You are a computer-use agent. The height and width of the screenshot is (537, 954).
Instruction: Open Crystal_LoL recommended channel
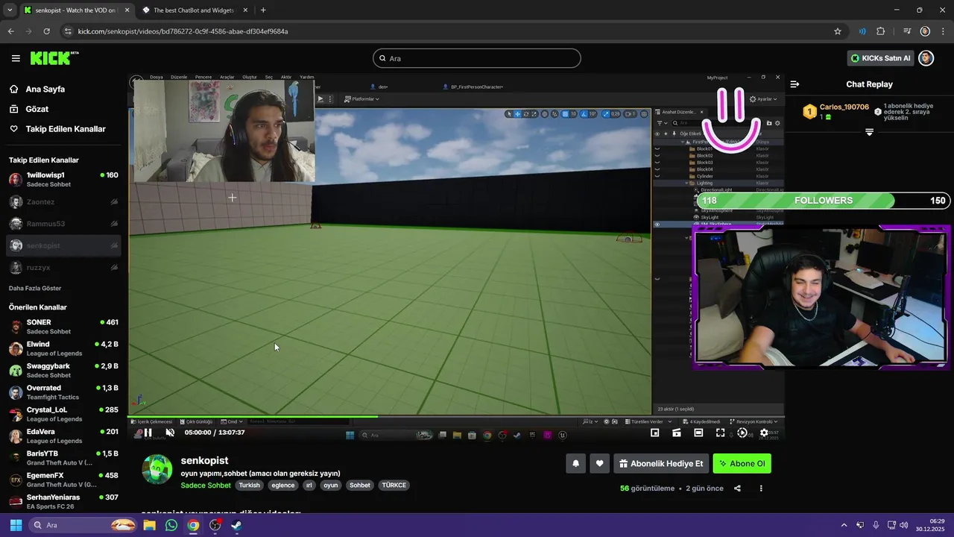[x=63, y=414]
